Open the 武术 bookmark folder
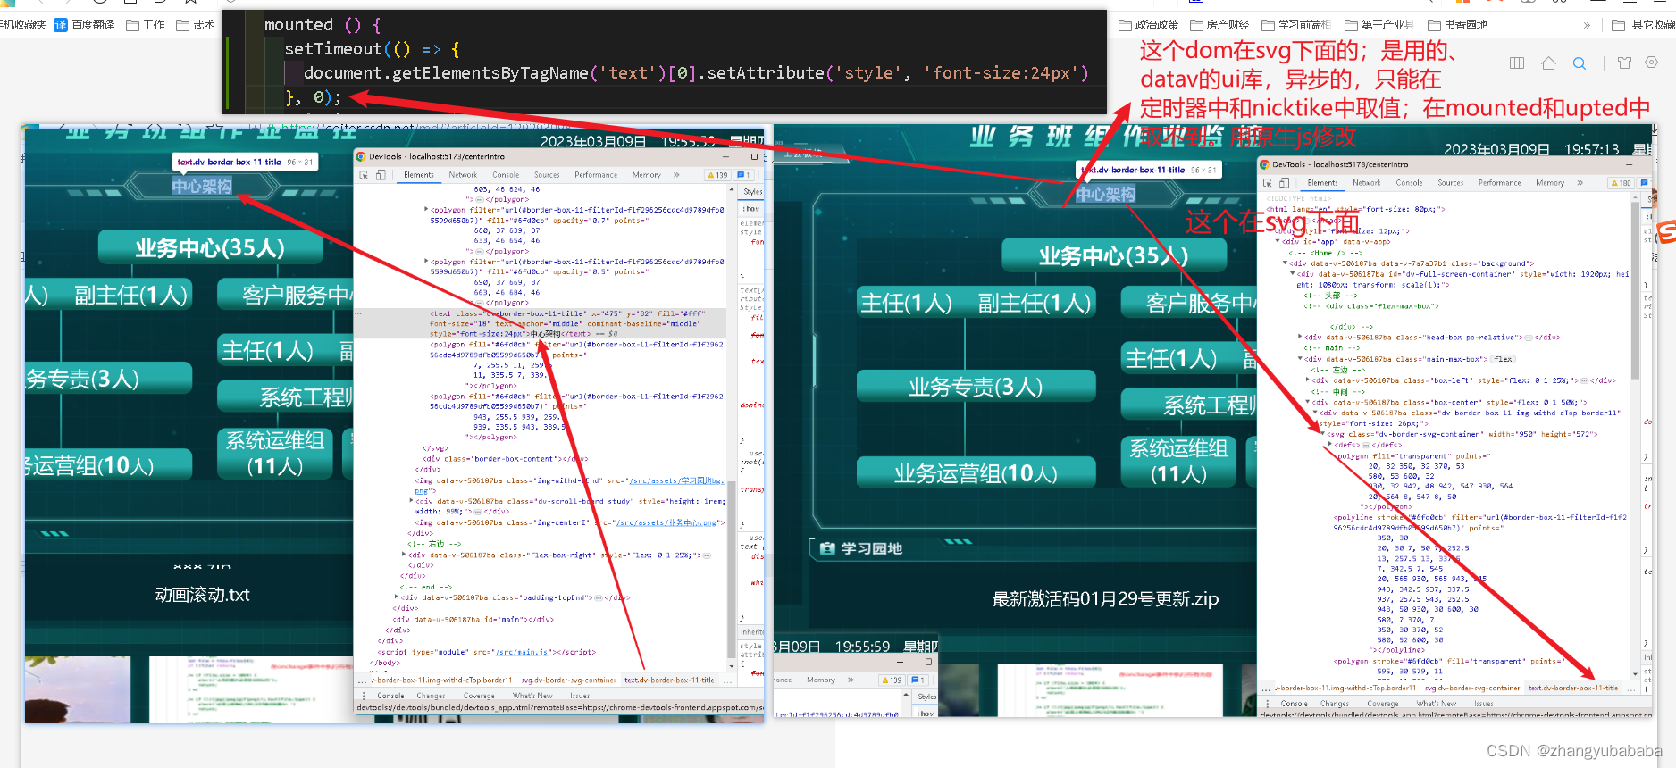This screenshot has width=1676, height=768. coord(196,25)
